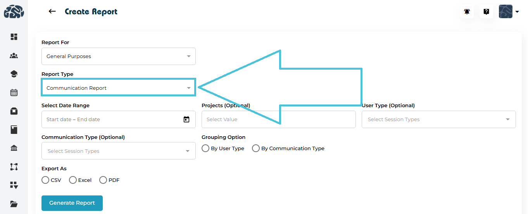Select the Excel export option
Screen dimensions: 528x214
coord(73,180)
